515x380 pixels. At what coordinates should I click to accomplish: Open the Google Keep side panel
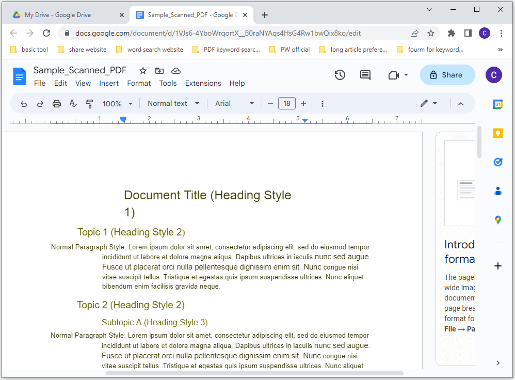pyautogui.click(x=497, y=133)
